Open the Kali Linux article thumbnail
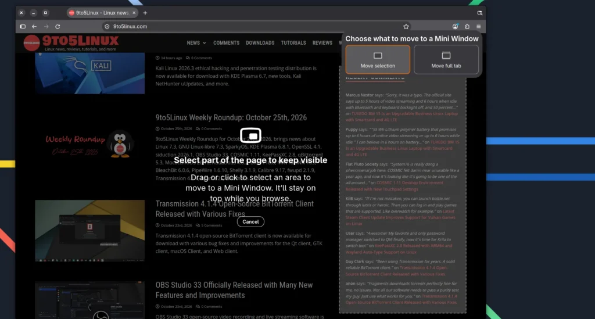 [x=89, y=73]
